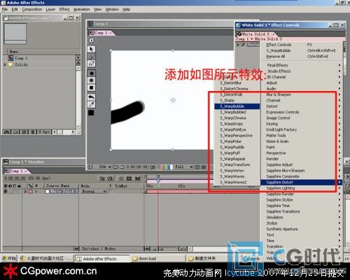Screen dimensions: 350x280
Task: Open the Window menu
Action: pyautogui.click(x=112, y=9)
